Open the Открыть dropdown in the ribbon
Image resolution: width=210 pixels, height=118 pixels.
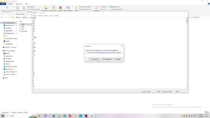(x=104, y=7)
